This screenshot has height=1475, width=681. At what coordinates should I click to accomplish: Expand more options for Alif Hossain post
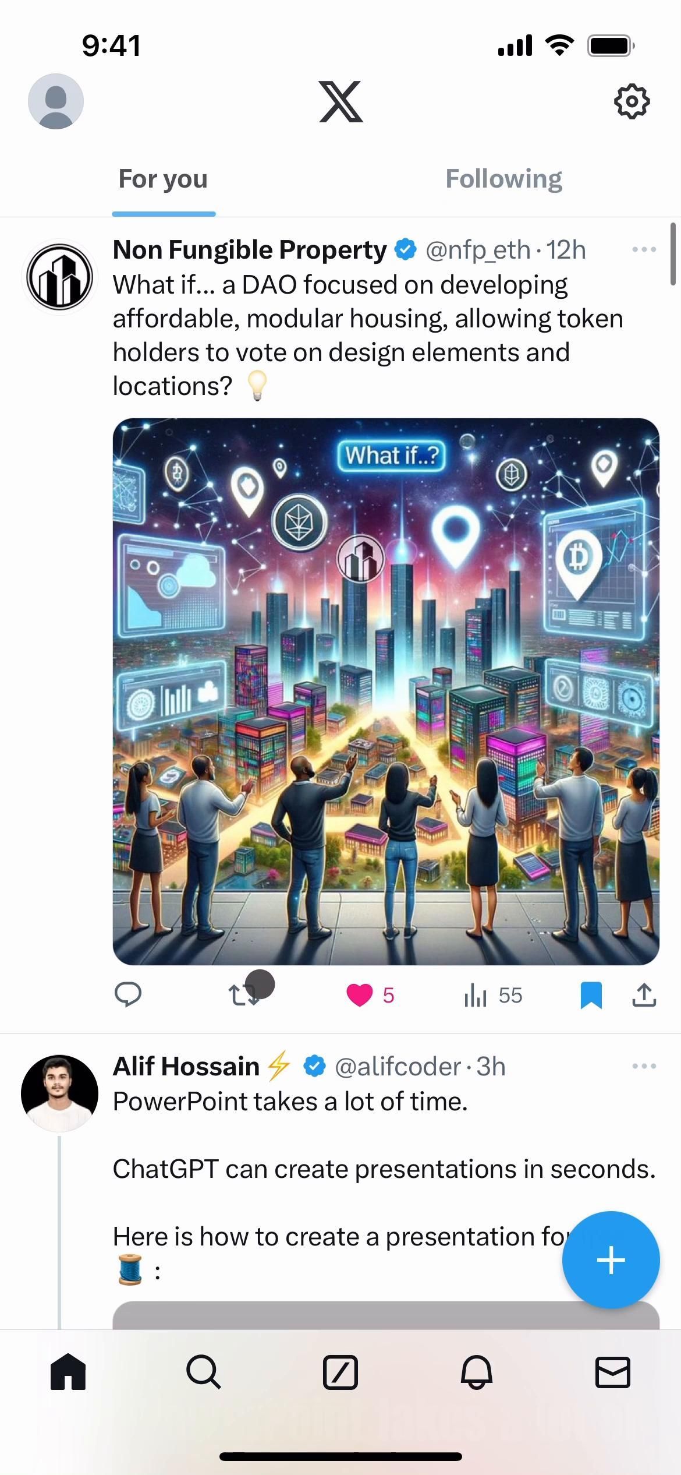644,1066
